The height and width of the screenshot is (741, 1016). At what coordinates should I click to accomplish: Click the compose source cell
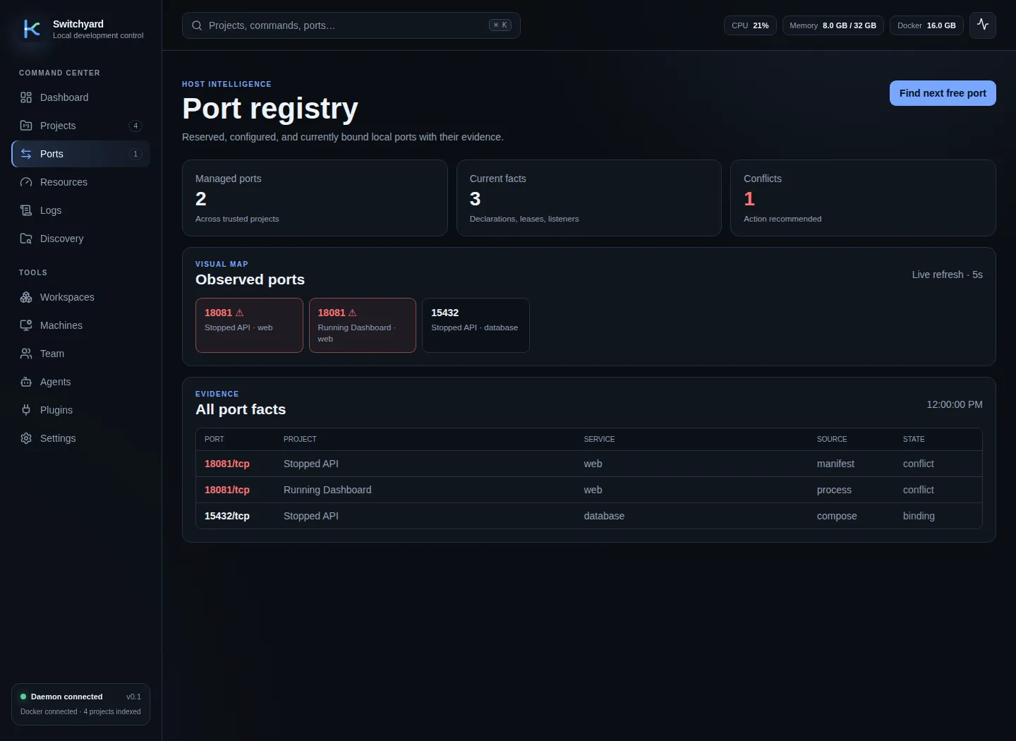coord(837,516)
